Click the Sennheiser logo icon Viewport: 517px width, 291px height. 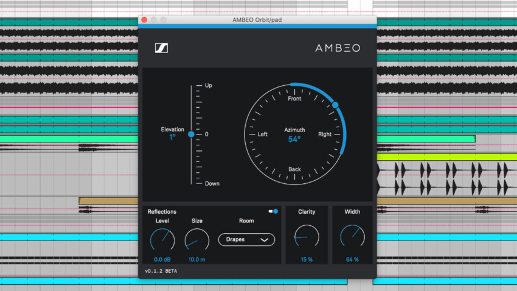tap(161, 48)
